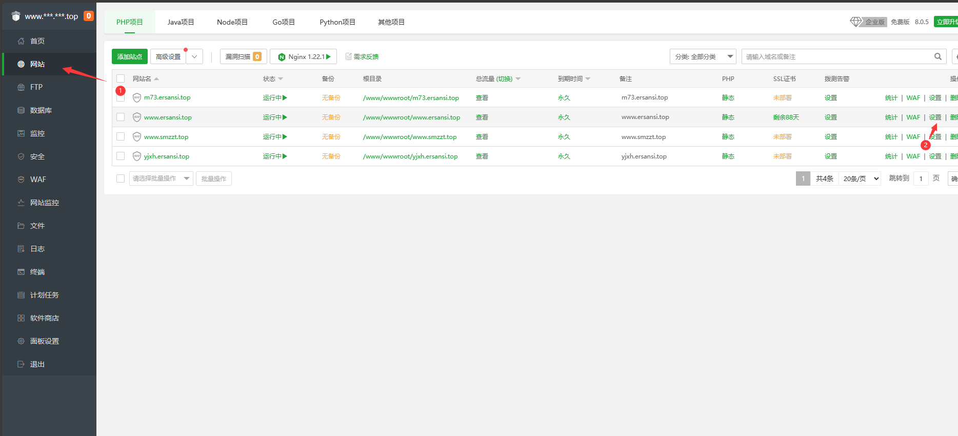Click 剩余88天 SSL status for www.ersansi.top
Image resolution: width=958 pixels, height=436 pixels.
[x=786, y=117]
